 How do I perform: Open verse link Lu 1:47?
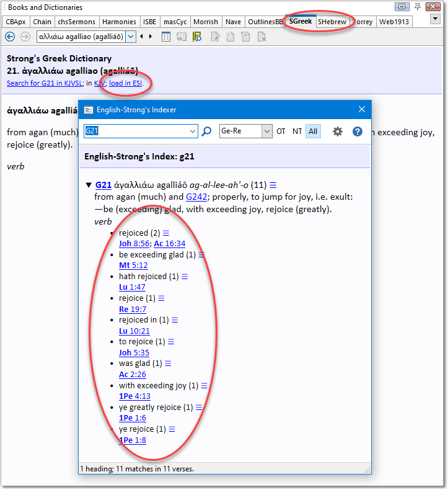coord(132,287)
